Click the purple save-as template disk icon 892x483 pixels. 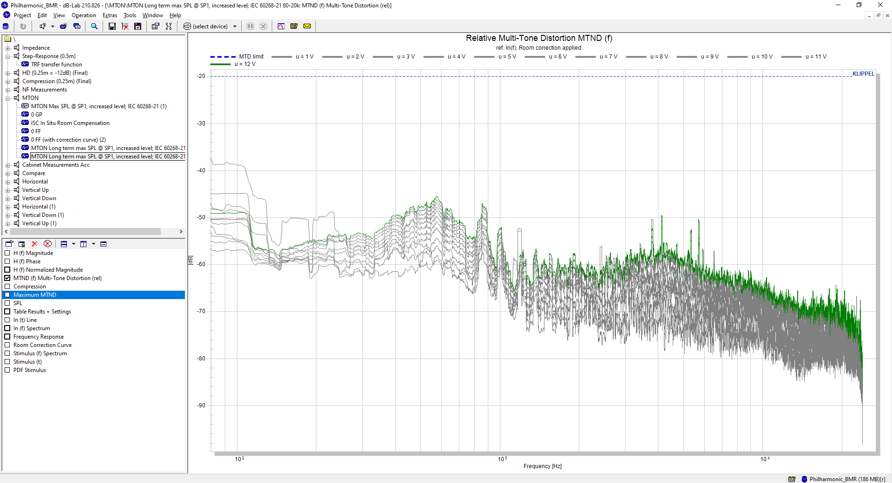coord(138,26)
